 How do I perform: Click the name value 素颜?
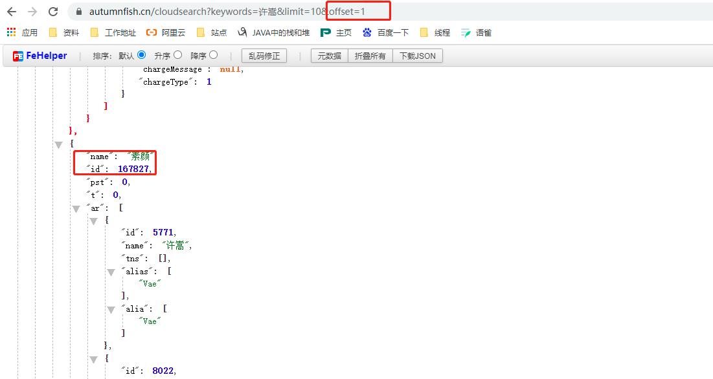point(140,156)
